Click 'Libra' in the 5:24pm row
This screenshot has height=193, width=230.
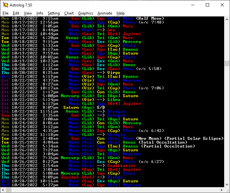[x=114, y=100]
